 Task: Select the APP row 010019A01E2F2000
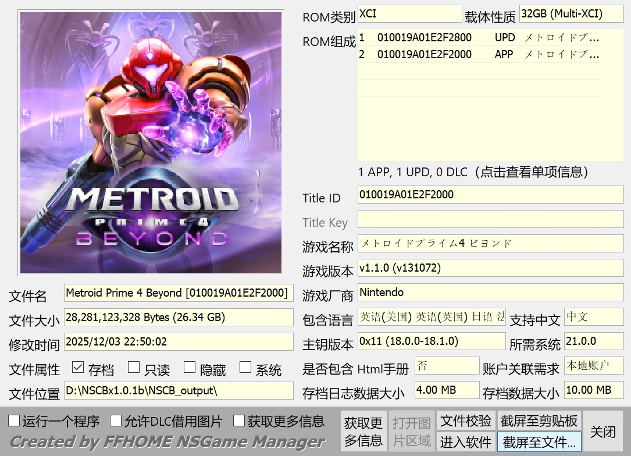(480, 55)
